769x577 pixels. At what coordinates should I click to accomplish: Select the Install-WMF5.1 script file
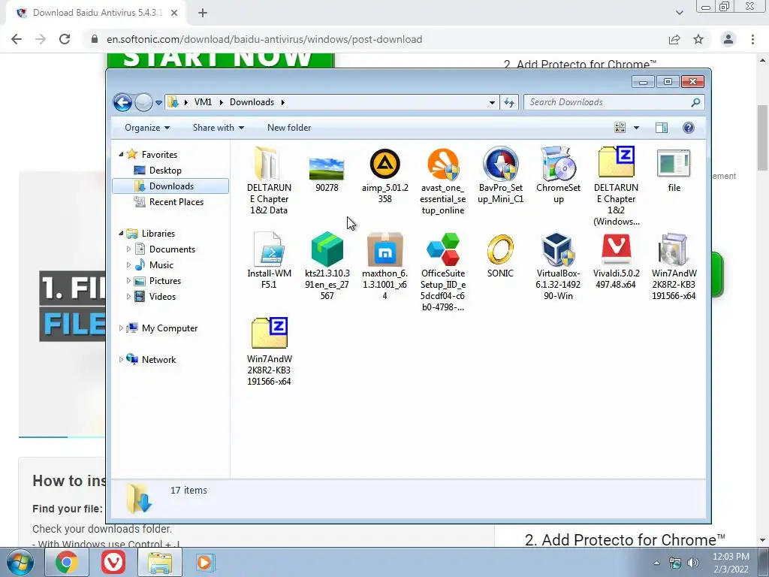coord(269,260)
